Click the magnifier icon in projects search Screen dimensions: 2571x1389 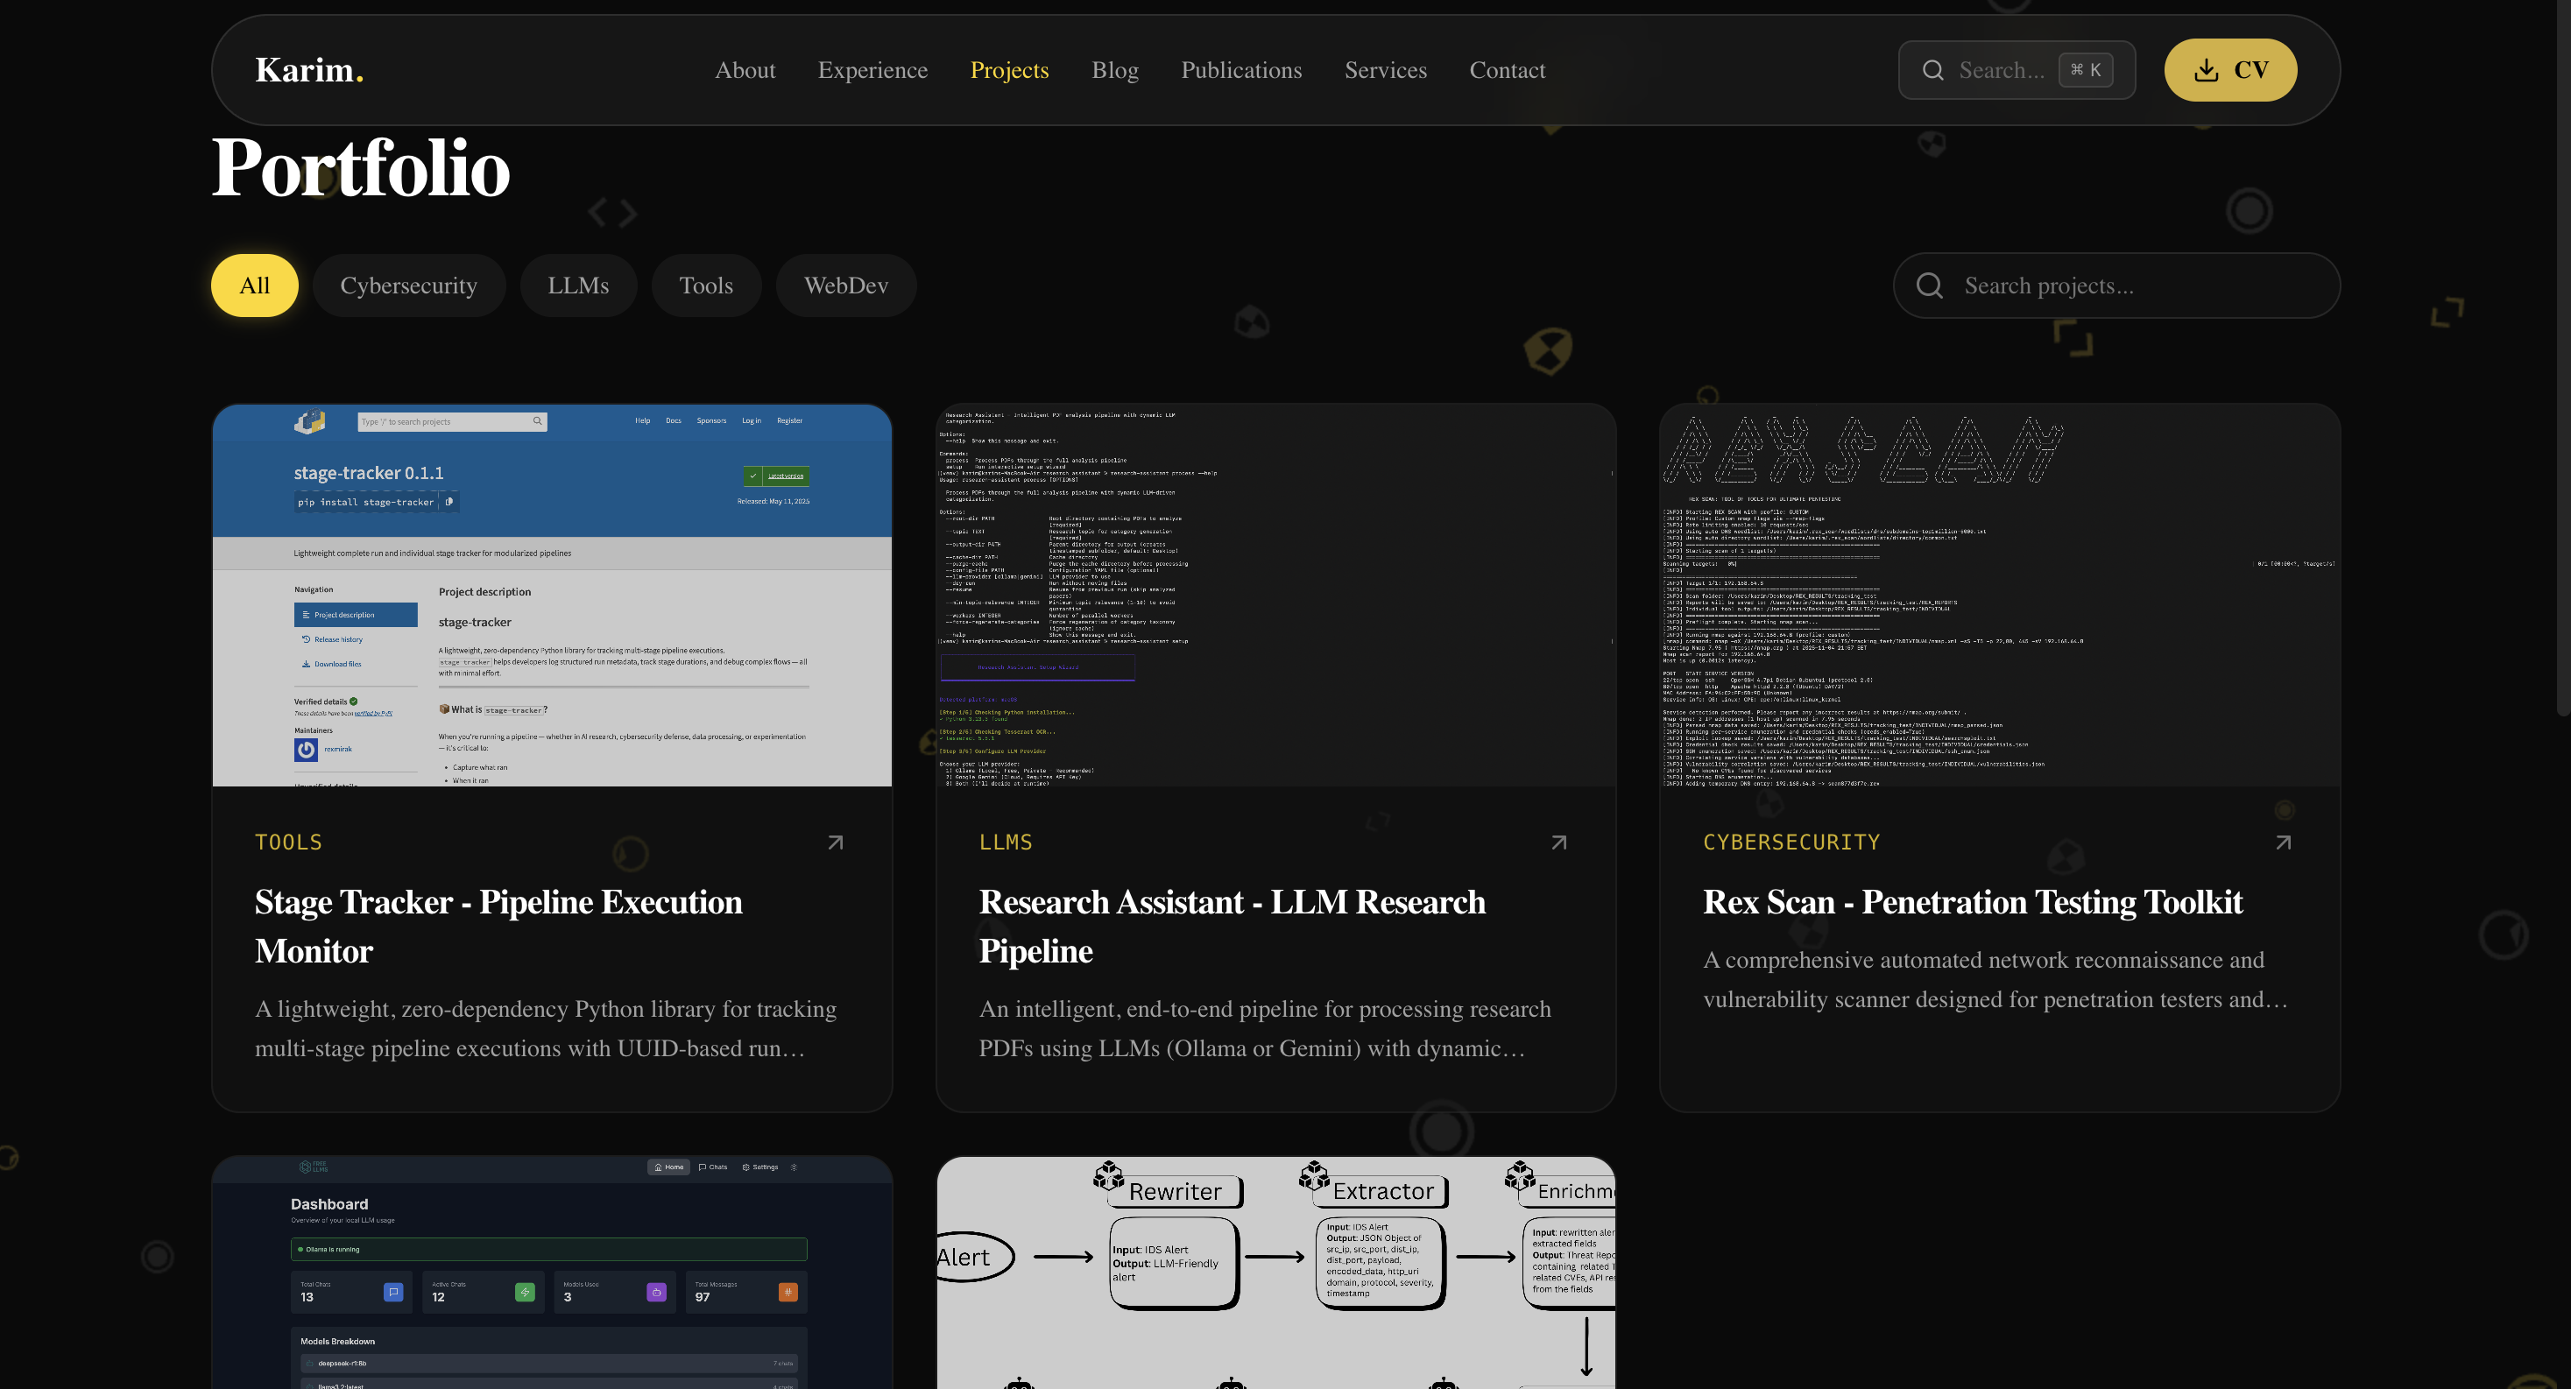(x=1929, y=286)
